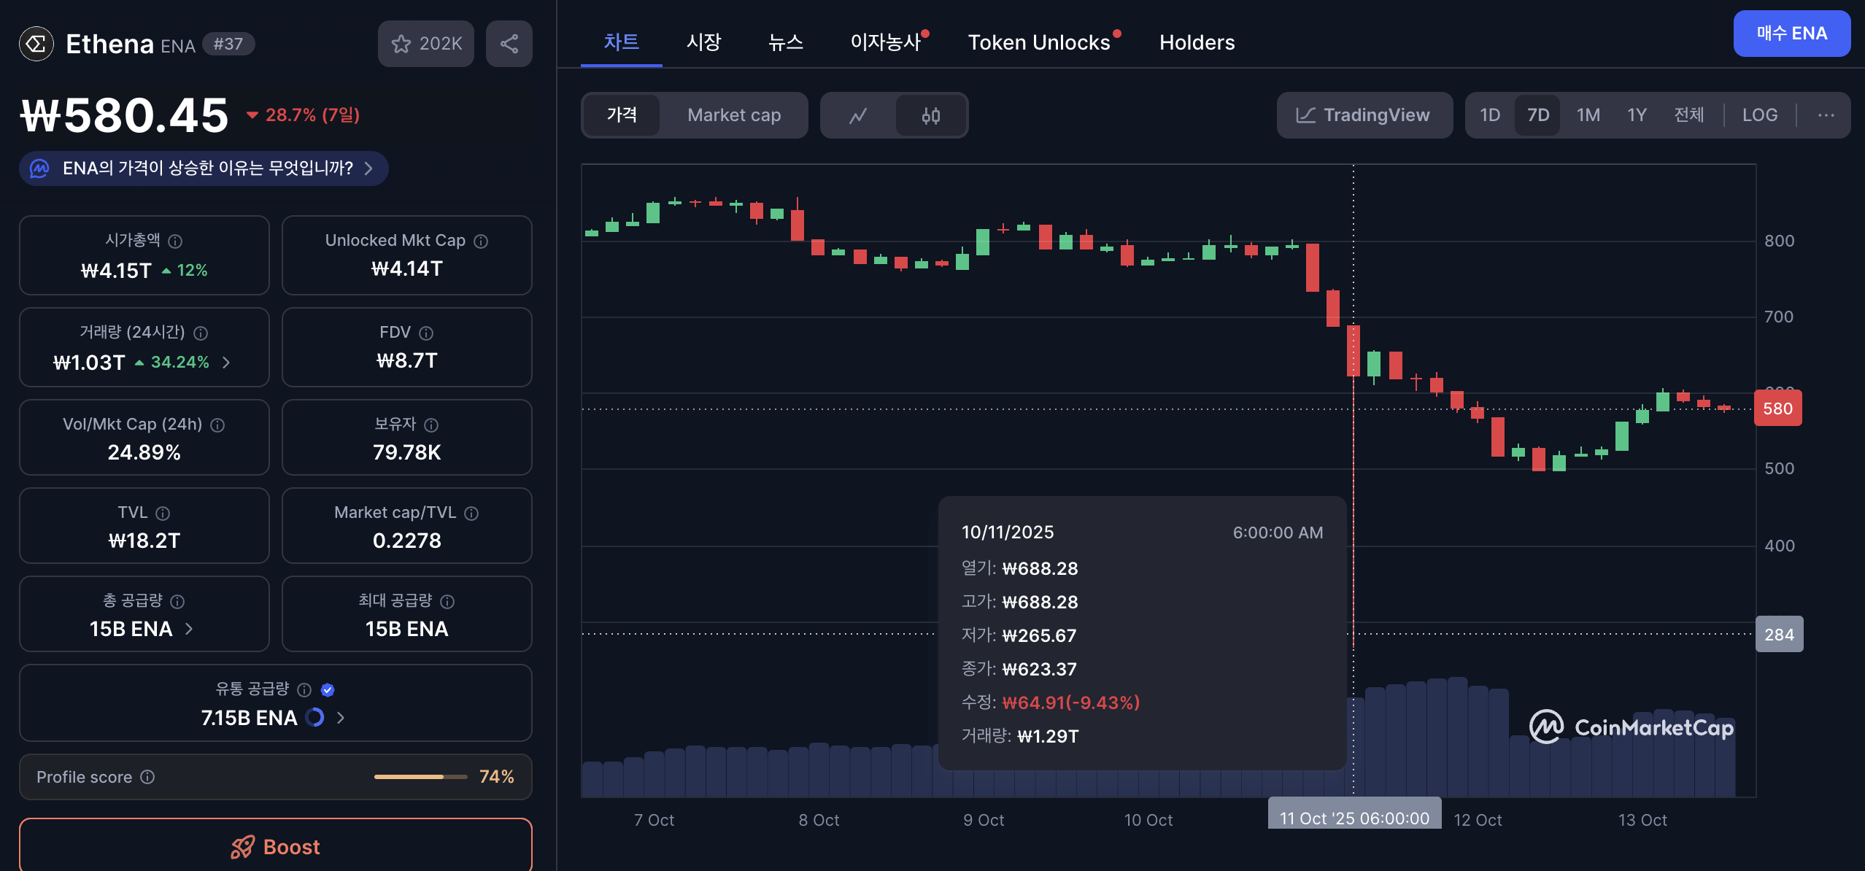Switch to the Holders tab
The width and height of the screenshot is (1865, 871).
(1197, 42)
